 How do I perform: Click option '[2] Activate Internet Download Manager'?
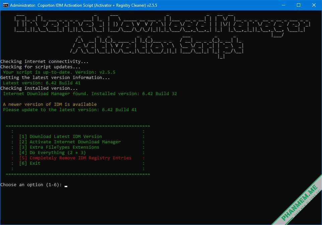click(x=70, y=142)
